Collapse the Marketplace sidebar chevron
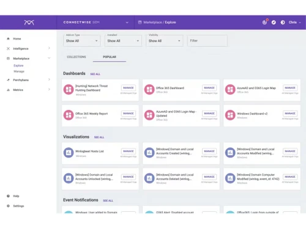Image resolution: width=306 pixels, height=229 pixels. coord(49,58)
